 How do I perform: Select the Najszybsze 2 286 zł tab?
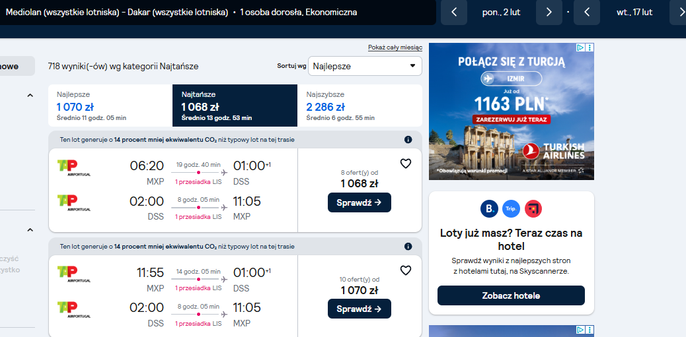tap(360, 106)
